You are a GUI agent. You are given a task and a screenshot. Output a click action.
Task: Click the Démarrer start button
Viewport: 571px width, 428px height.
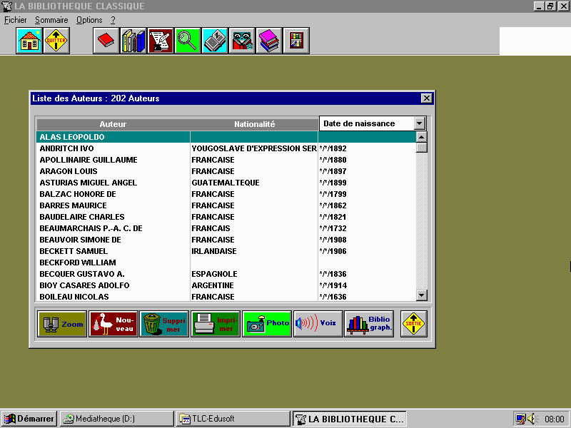(x=29, y=419)
